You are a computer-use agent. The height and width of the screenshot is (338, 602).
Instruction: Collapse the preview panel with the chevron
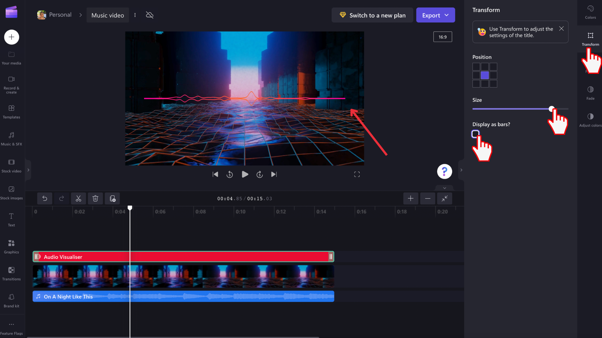tap(444, 188)
